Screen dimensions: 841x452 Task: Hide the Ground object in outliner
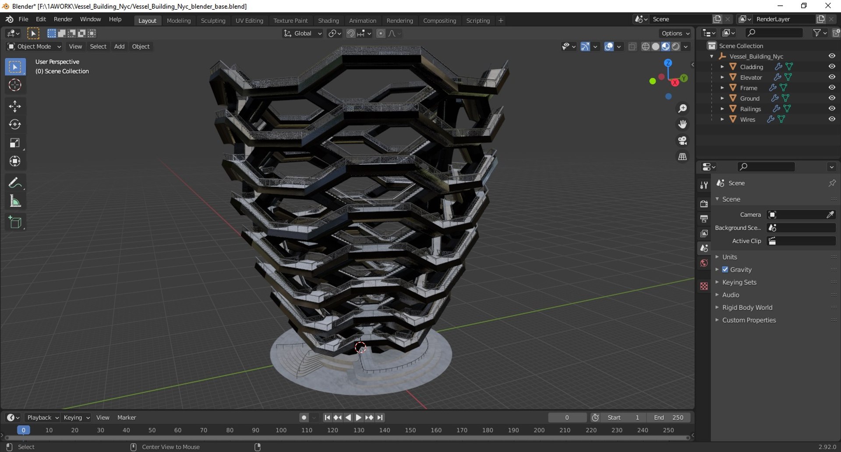pos(832,98)
